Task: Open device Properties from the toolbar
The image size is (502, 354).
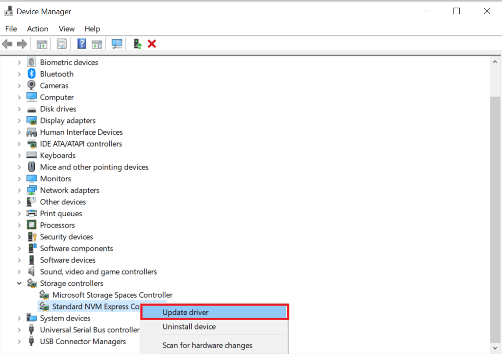Action: tap(61, 44)
